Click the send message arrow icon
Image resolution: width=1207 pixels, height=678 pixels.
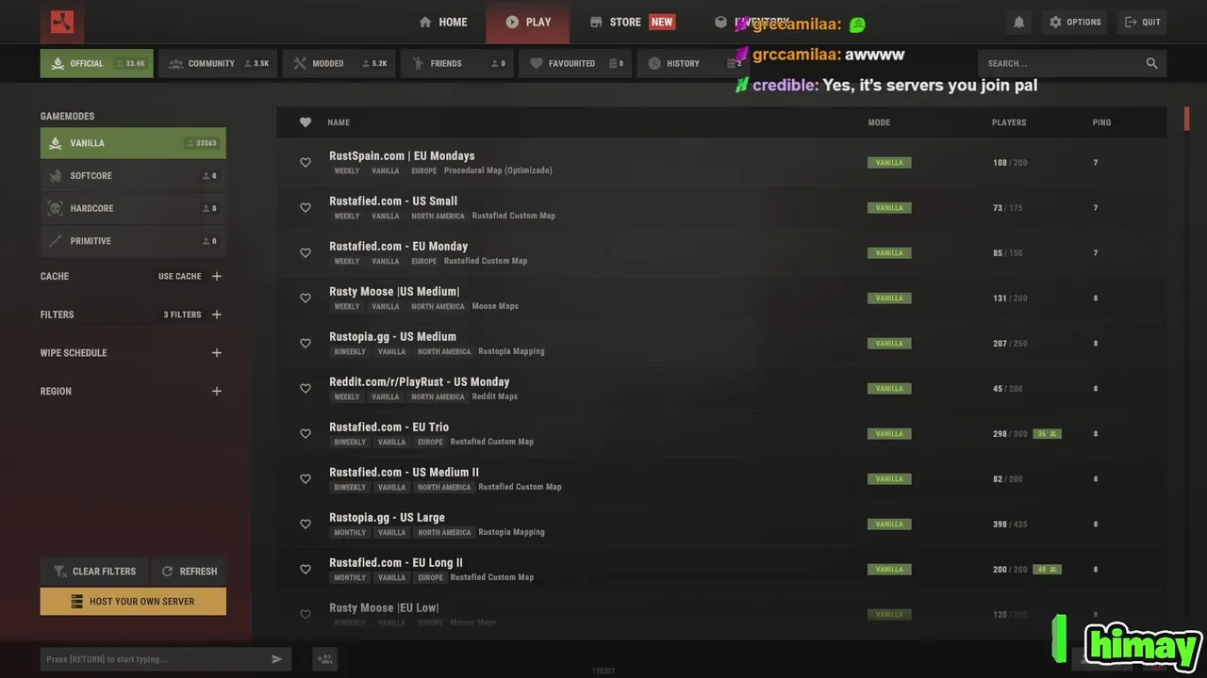(x=276, y=659)
